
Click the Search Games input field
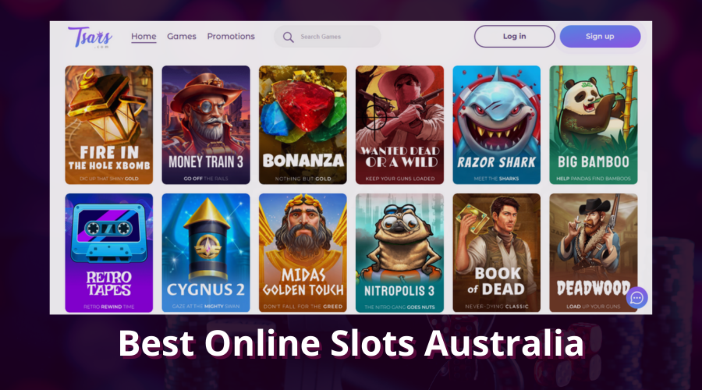[x=328, y=36]
